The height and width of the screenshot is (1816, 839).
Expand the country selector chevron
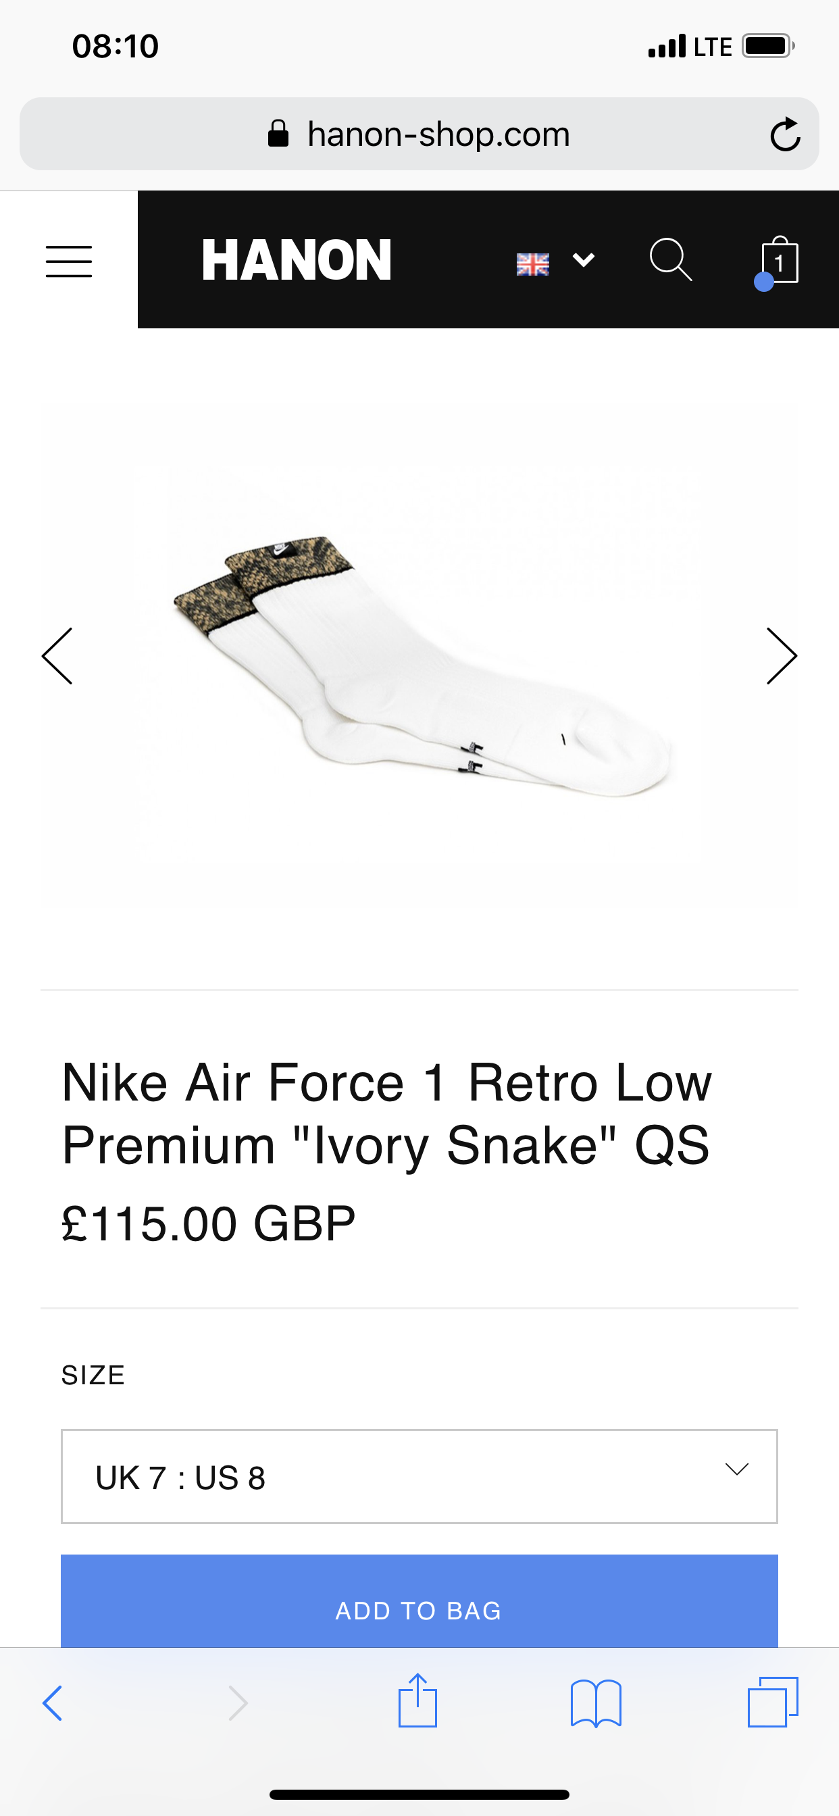(x=583, y=260)
